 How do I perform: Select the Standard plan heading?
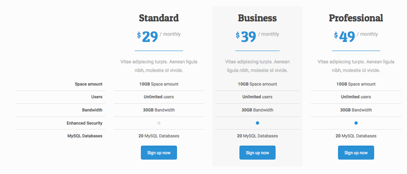point(159,18)
